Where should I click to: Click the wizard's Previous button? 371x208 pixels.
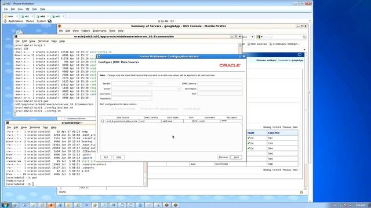click(x=223, y=157)
